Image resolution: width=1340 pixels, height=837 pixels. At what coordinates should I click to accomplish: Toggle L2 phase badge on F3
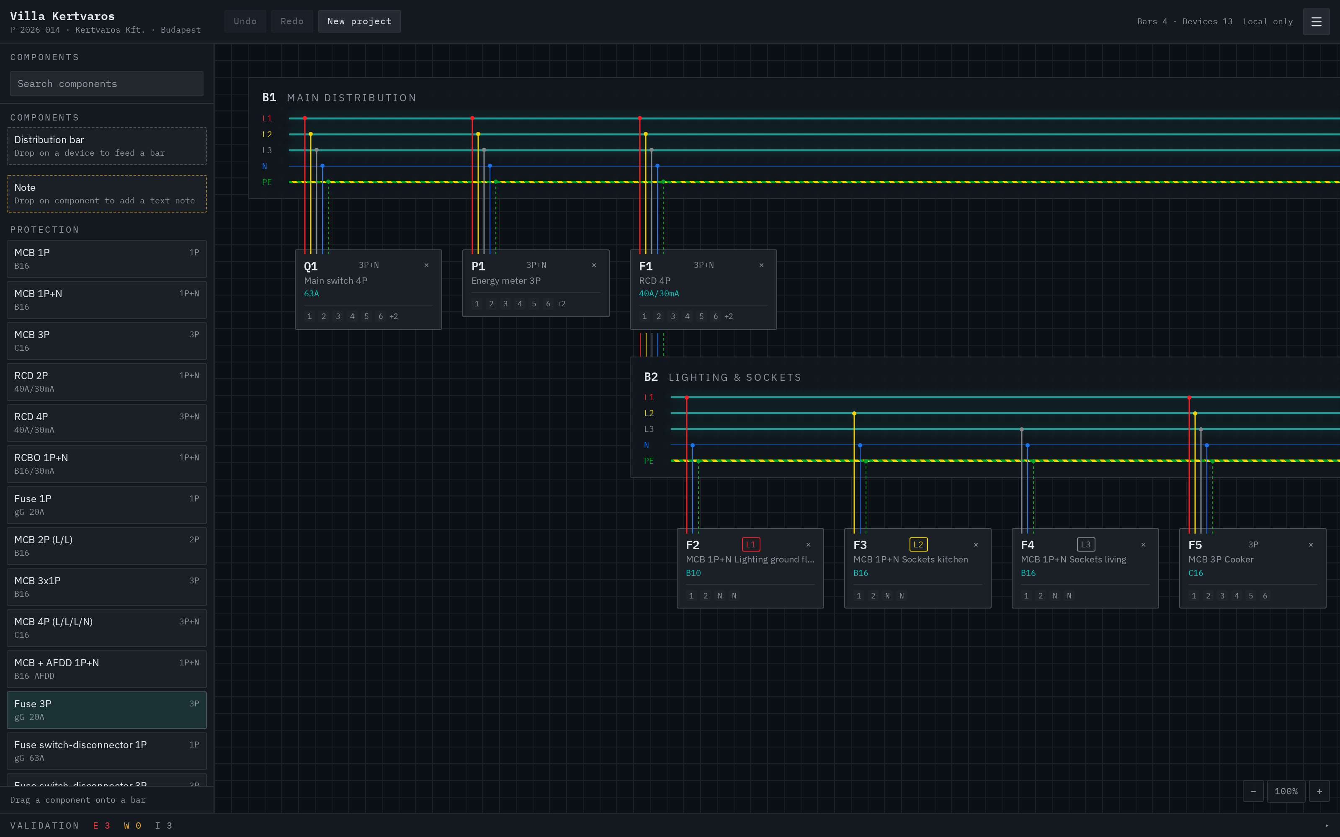pos(918,545)
